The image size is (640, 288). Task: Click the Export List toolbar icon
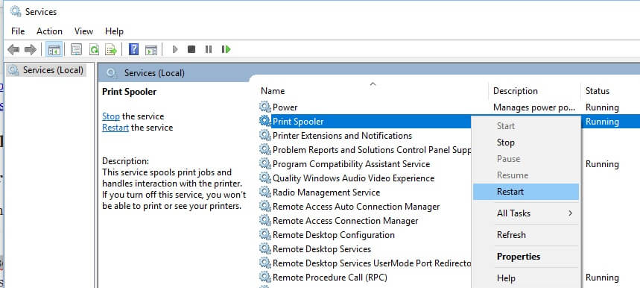[x=111, y=50]
